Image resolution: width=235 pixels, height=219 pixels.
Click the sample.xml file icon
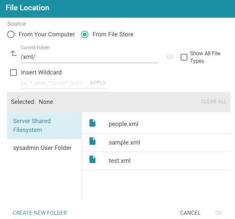coord(92,141)
